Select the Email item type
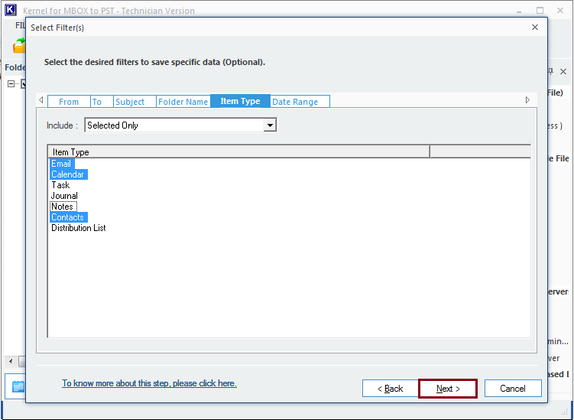The image size is (574, 420). (61, 164)
